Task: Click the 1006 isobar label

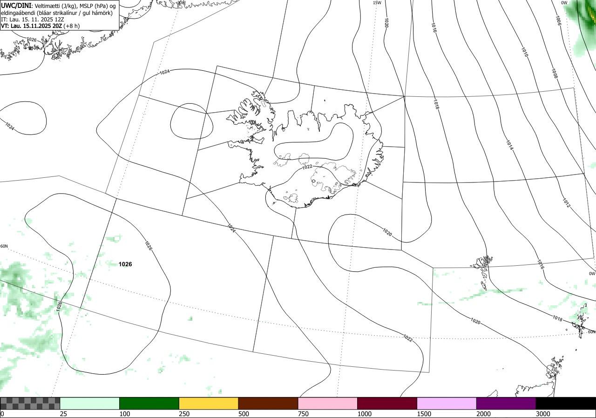Action: click(x=558, y=20)
